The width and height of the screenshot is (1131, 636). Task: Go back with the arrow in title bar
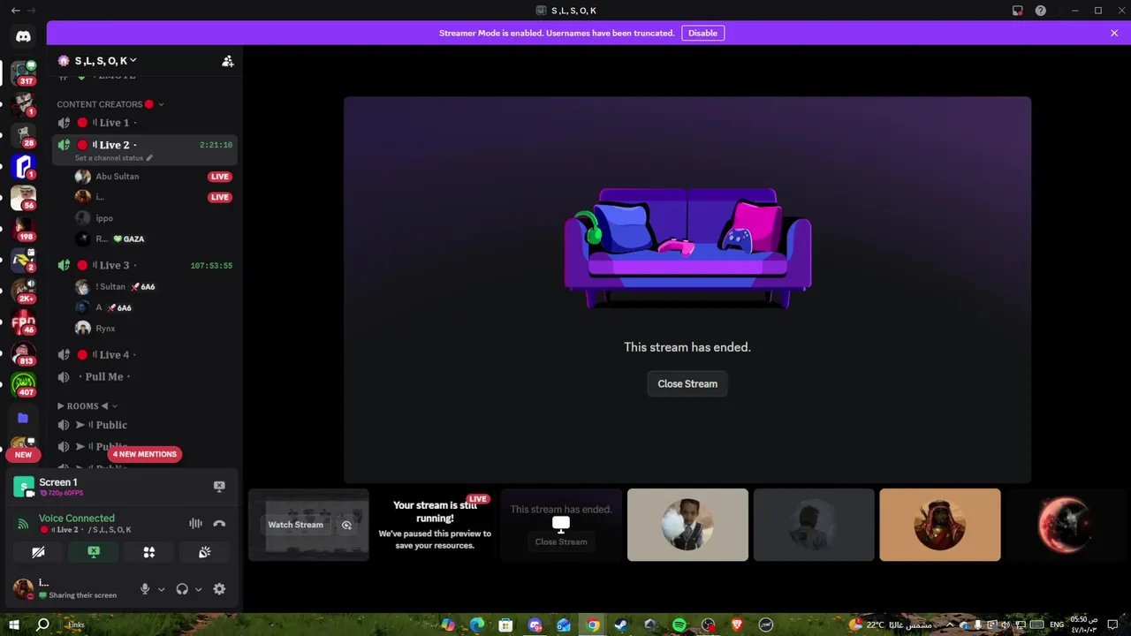[15, 11]
